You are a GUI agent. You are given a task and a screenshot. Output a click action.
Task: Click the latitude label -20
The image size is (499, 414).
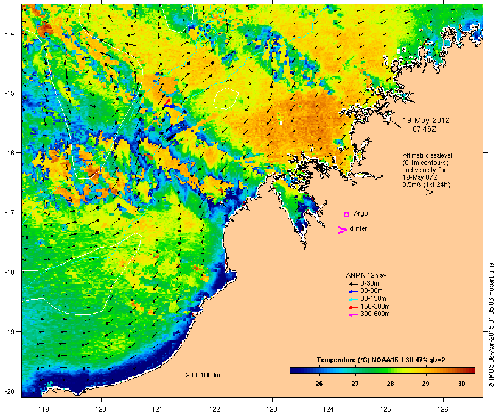[x=9, y=391]
